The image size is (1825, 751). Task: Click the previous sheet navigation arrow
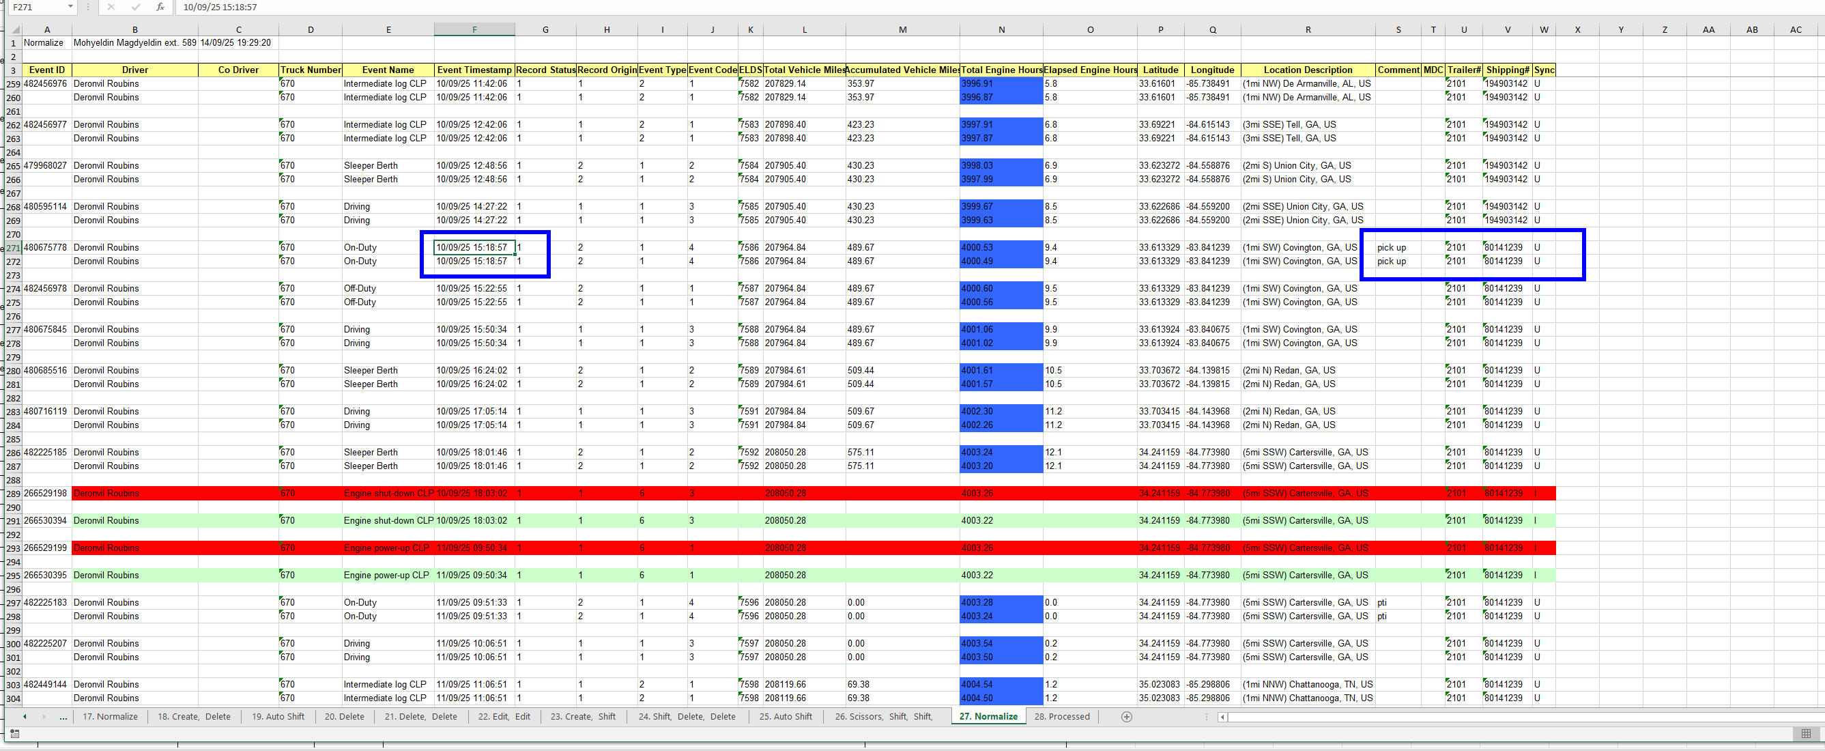point(25,716)
